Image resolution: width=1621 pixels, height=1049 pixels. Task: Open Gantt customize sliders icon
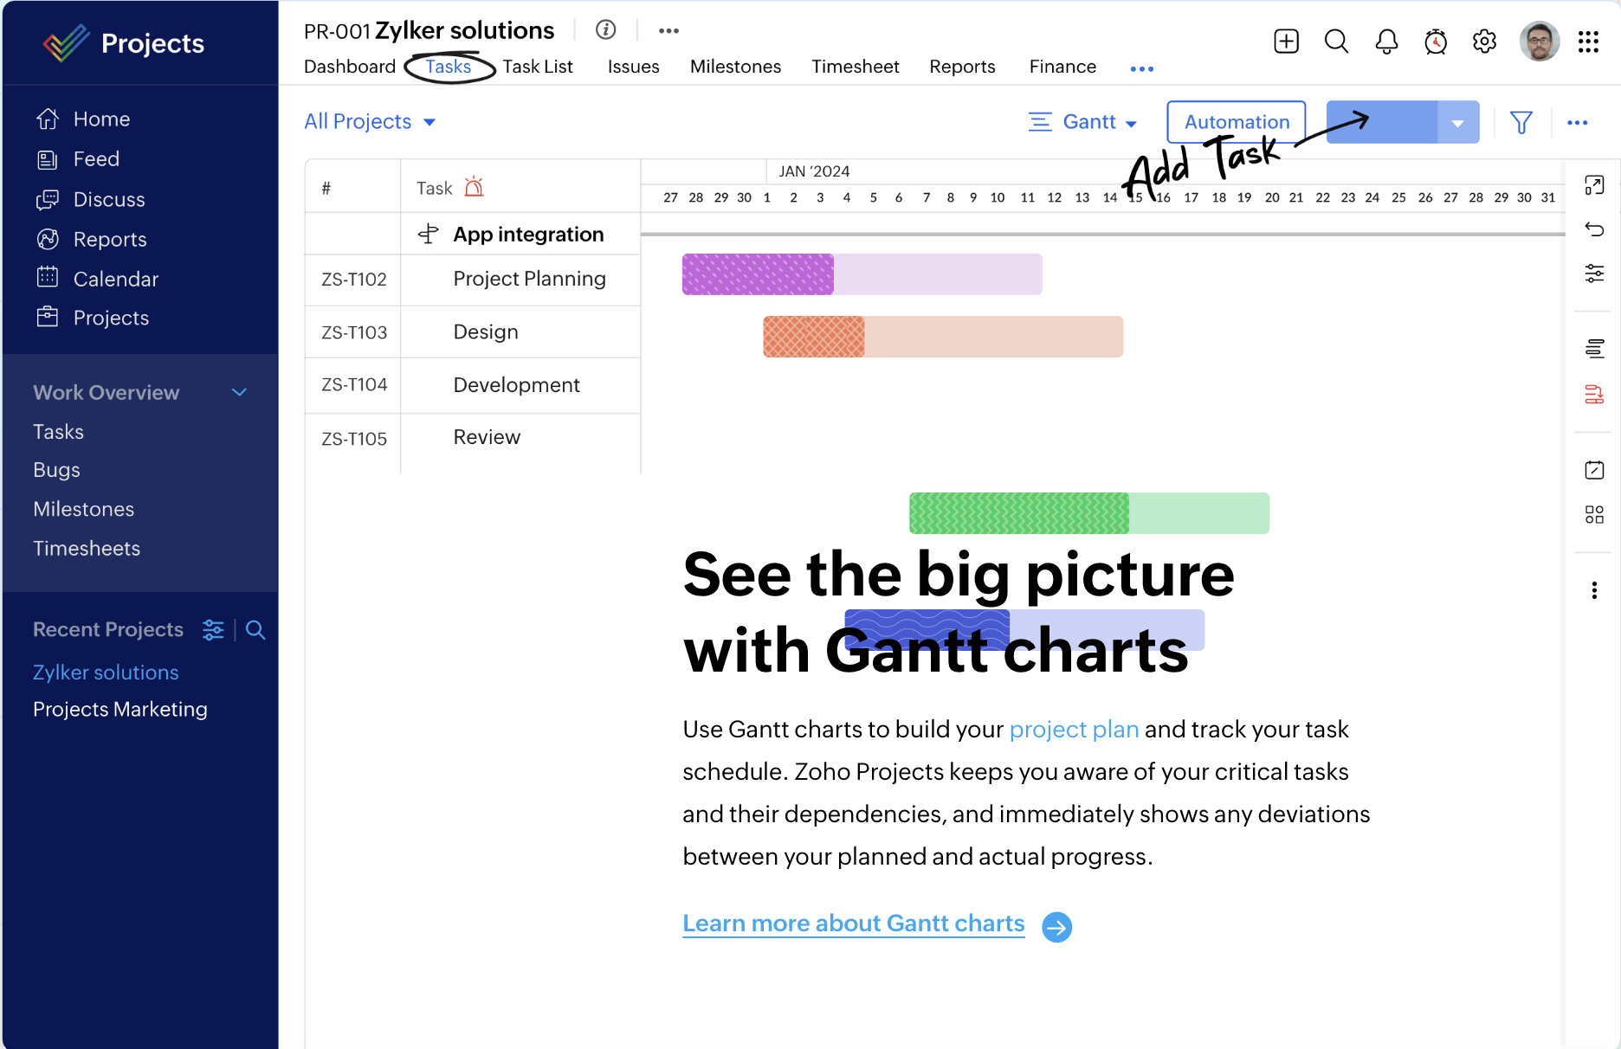[1594, 274]
